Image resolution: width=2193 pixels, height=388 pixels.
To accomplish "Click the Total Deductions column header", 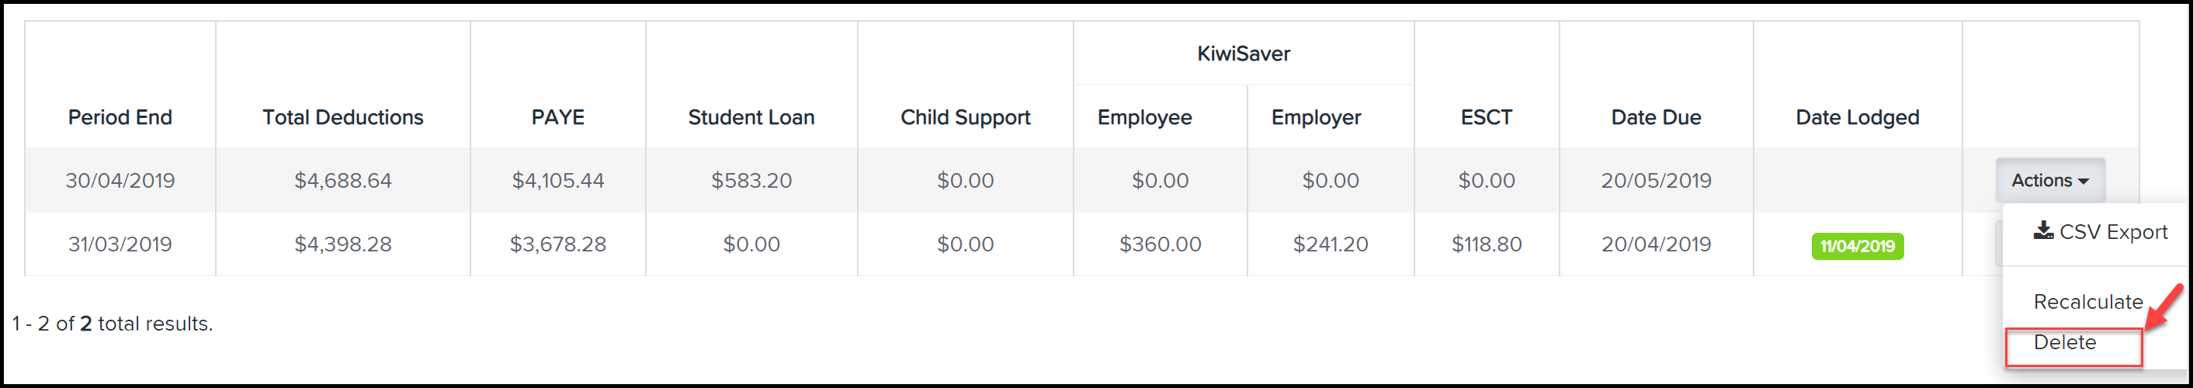I will (x=342, y=117).
